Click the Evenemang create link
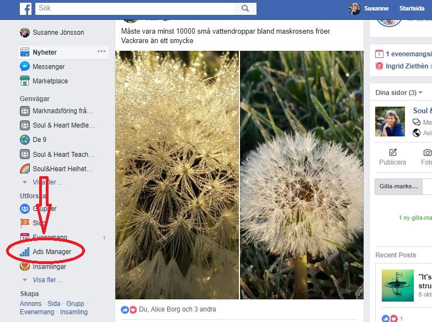 point(37,312)
